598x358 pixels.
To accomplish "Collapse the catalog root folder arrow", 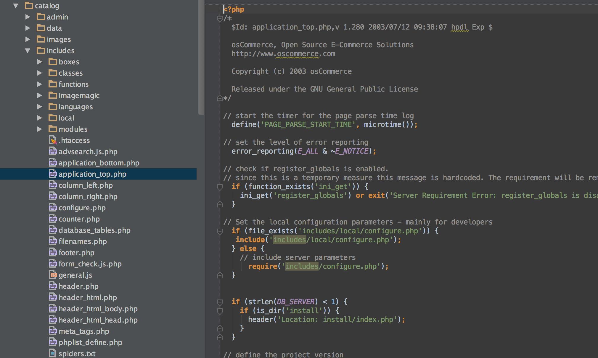I will pos(16,6).
